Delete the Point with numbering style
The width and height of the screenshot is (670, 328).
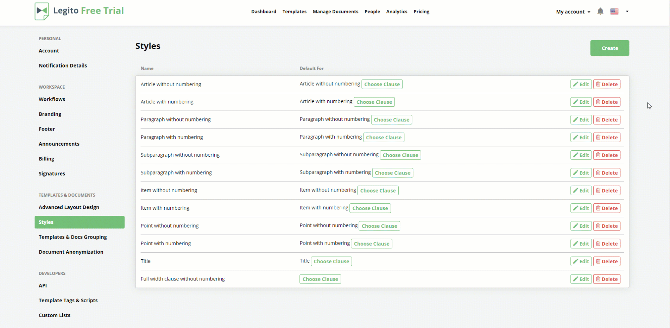[607, 244]
